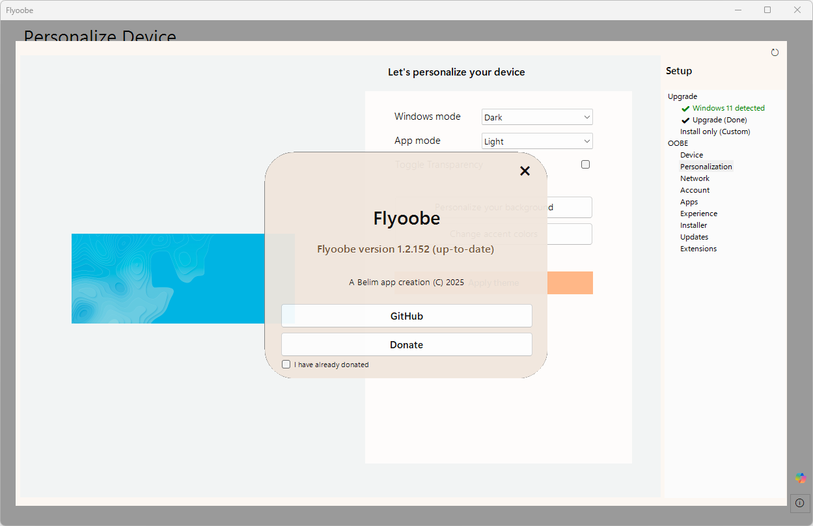The height and width of the screenshot is (526, 813).
Task: Click Personalize your background button
Action: [x=493, y=207]
